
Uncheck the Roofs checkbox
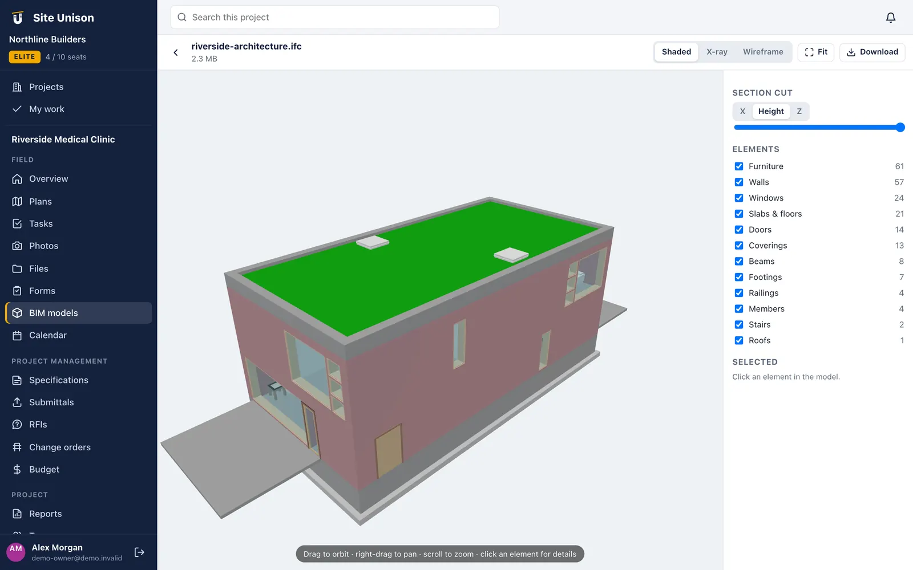[739, 340]
